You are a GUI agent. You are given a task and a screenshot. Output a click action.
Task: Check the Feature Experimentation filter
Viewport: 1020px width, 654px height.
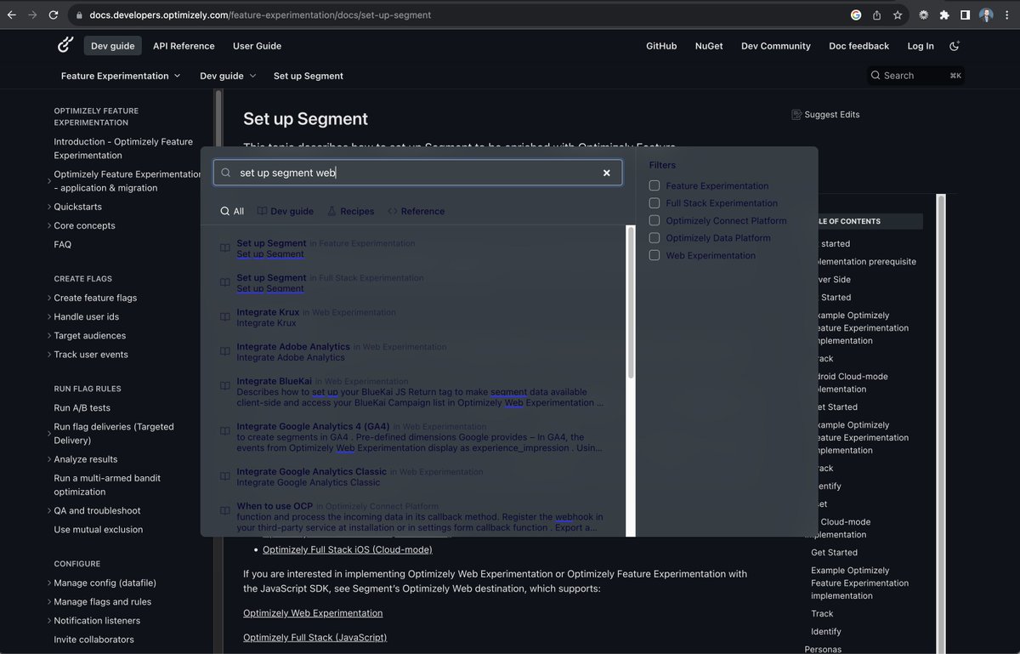(654, 185)
